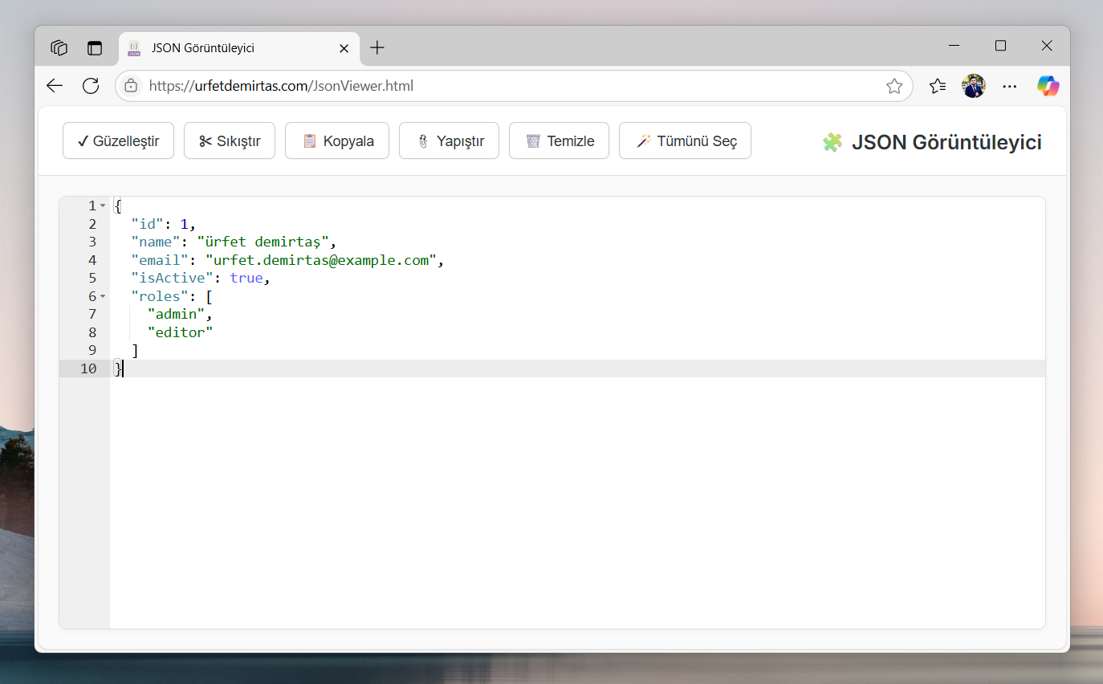This screenshot has width=1103, height=684.
Task: Collapse the root object fold arrow on line 1
Action: tap(103, 206)
